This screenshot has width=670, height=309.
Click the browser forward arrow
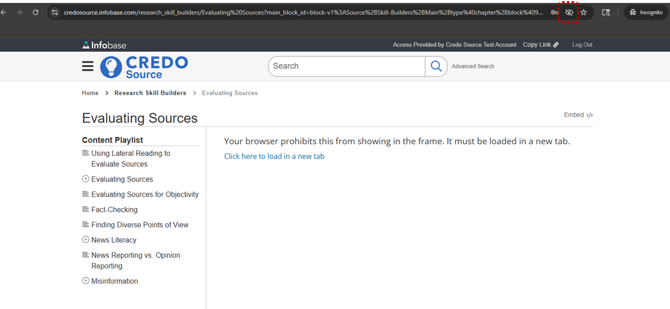(x=19, y=12)
